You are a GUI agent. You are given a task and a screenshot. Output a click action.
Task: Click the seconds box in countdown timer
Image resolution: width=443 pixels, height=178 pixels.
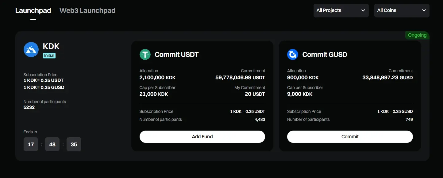coord(74,144)
